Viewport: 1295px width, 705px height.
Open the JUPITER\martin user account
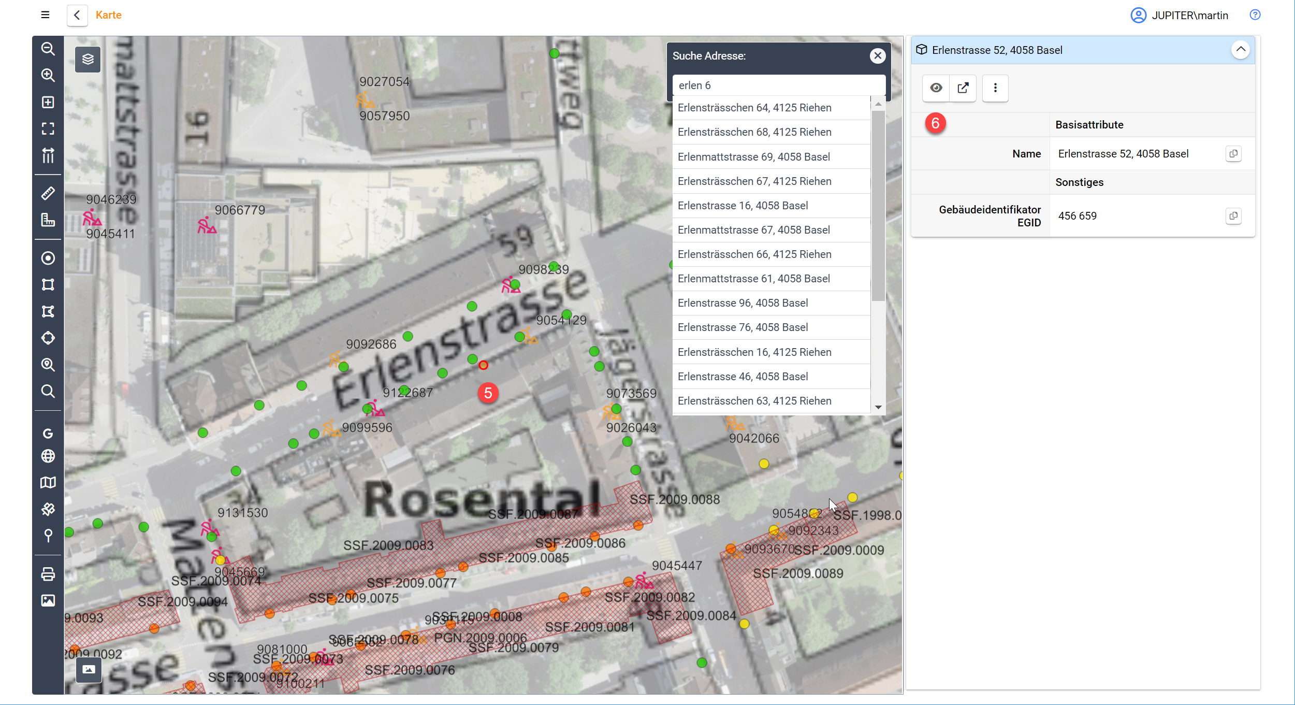pos(1180,16)
